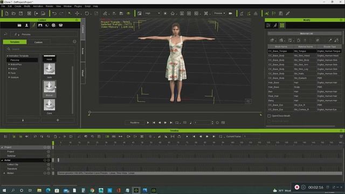Toggle the circle on Switcher track
Viewport: 345px width, 194px height.
[49, 156]
